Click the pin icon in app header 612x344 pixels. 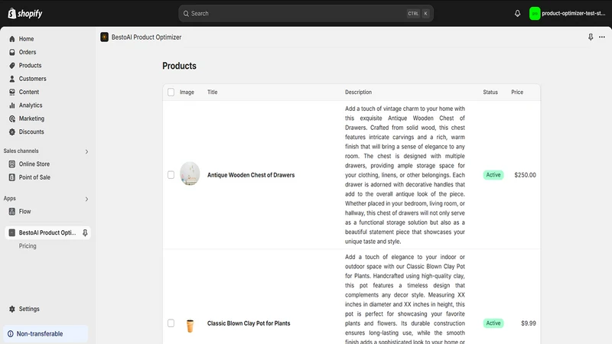pyautogui.click(x=591, y=37)
